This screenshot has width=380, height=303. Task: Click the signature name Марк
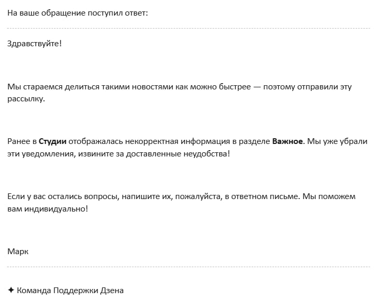coord(18,252)
